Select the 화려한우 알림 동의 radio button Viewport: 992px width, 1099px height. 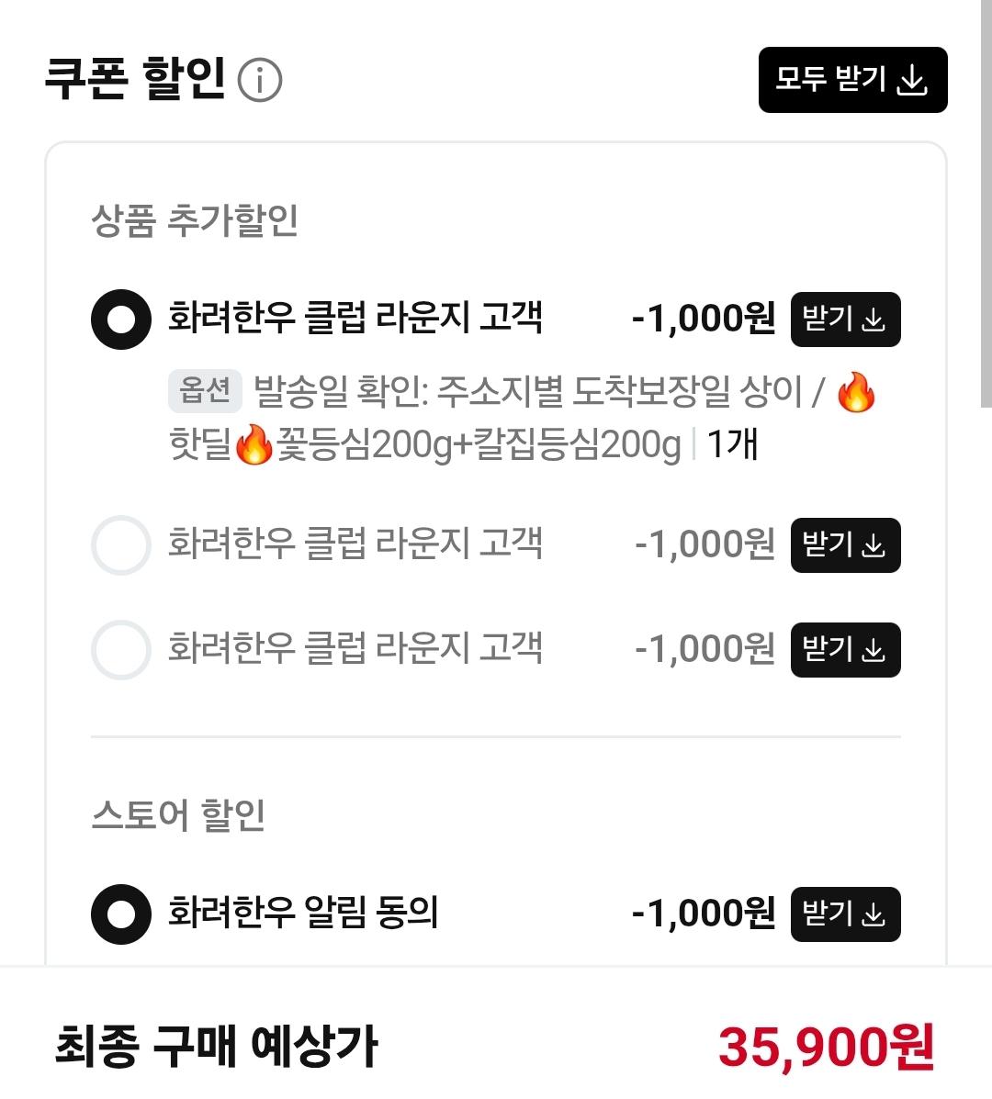coord(120,914)
